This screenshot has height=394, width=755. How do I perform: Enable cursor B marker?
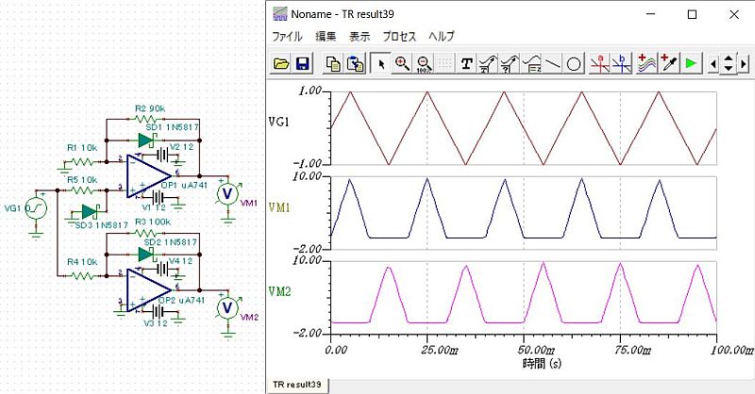point(620,63)
